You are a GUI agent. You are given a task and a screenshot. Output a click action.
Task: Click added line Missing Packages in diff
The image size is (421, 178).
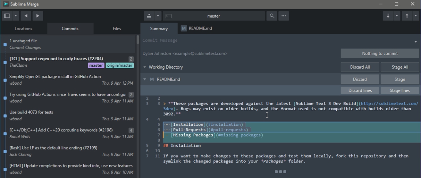[215, 135]
